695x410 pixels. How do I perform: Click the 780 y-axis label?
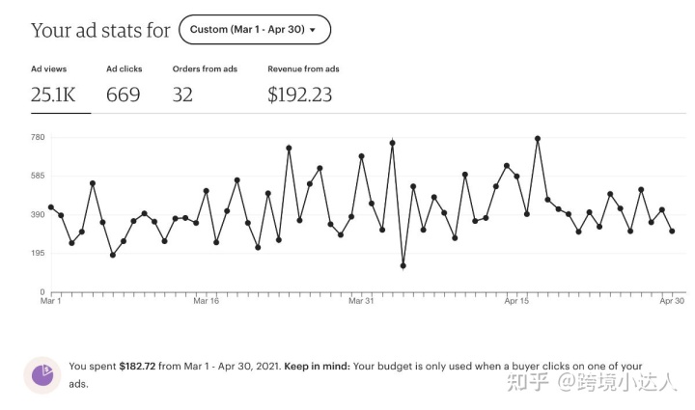[38, 137]
